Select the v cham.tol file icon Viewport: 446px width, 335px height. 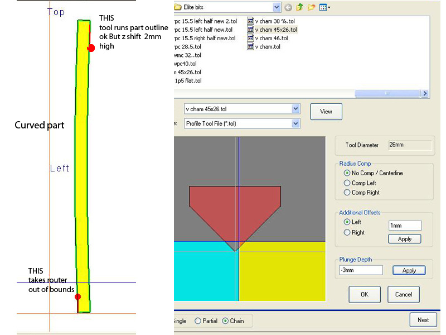250,46
